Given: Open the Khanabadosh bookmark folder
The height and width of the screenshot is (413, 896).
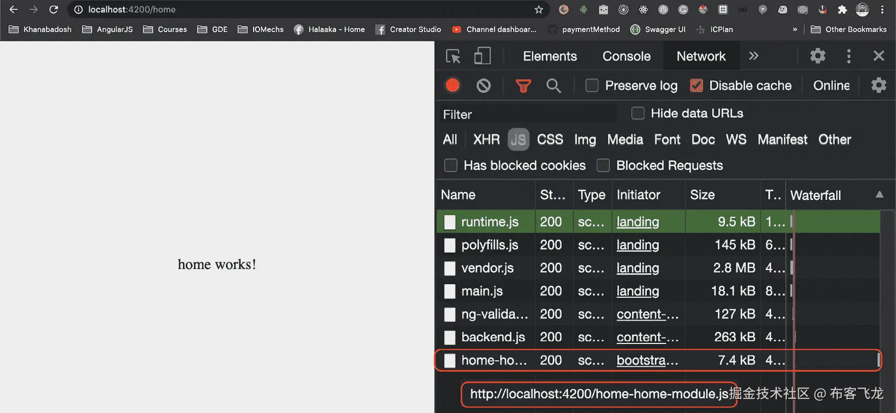Looking at the screenshot, I should point(41,29).
